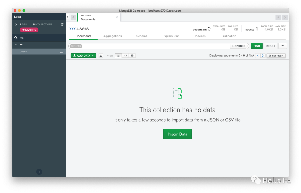Click the FIND button
This screenshot has width=301, height=193.
tap(257, 46)
